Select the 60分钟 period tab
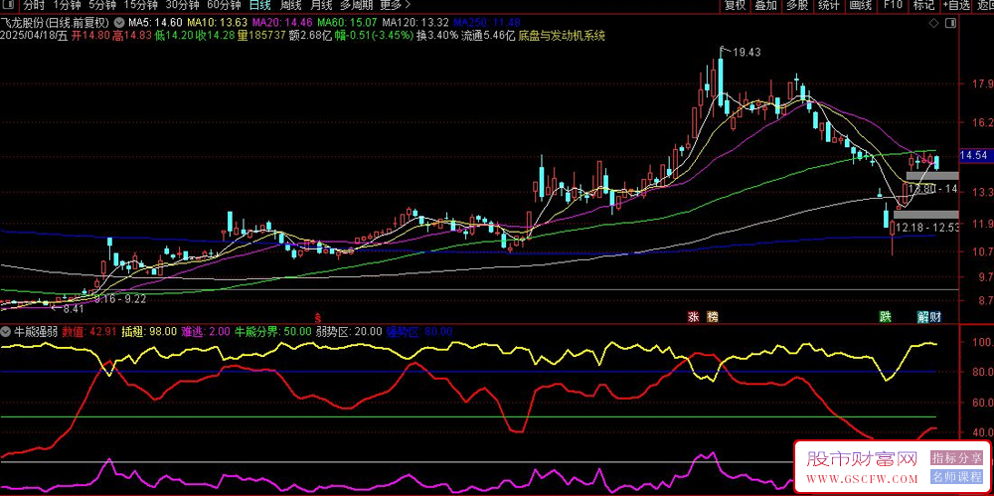Screen dimensions: 994x496 click(225, 5)
